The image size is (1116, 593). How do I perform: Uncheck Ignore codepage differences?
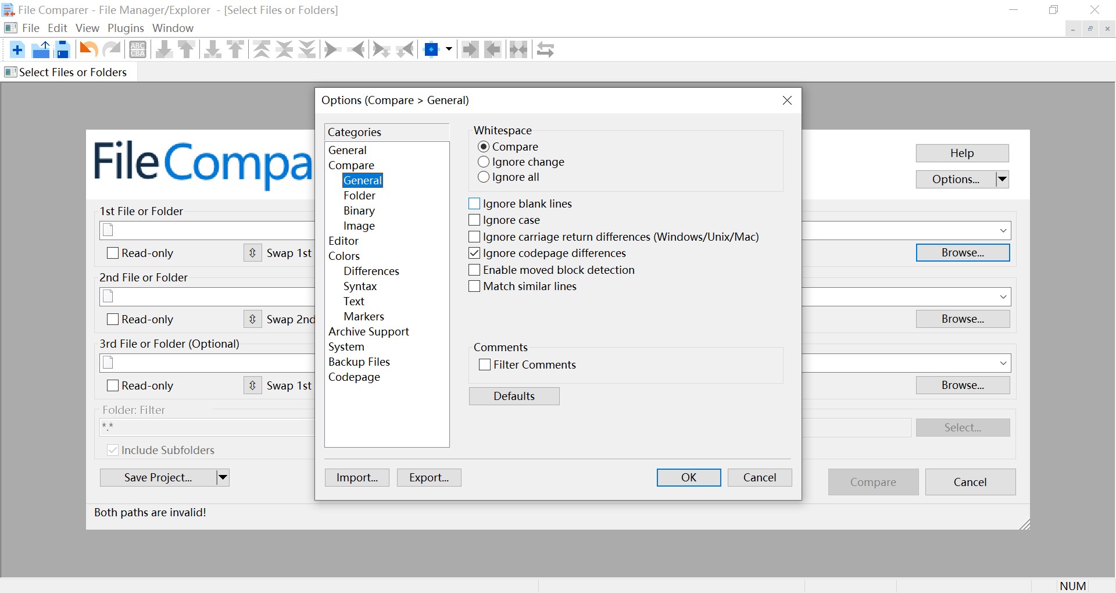(x=474, y=253)
